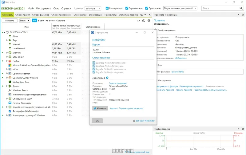Image resolution: width=246 pixels, height=155 pixels.
Task: Open the gear settings icon in the activity toolbar
Action: click(x=149, y=21)
